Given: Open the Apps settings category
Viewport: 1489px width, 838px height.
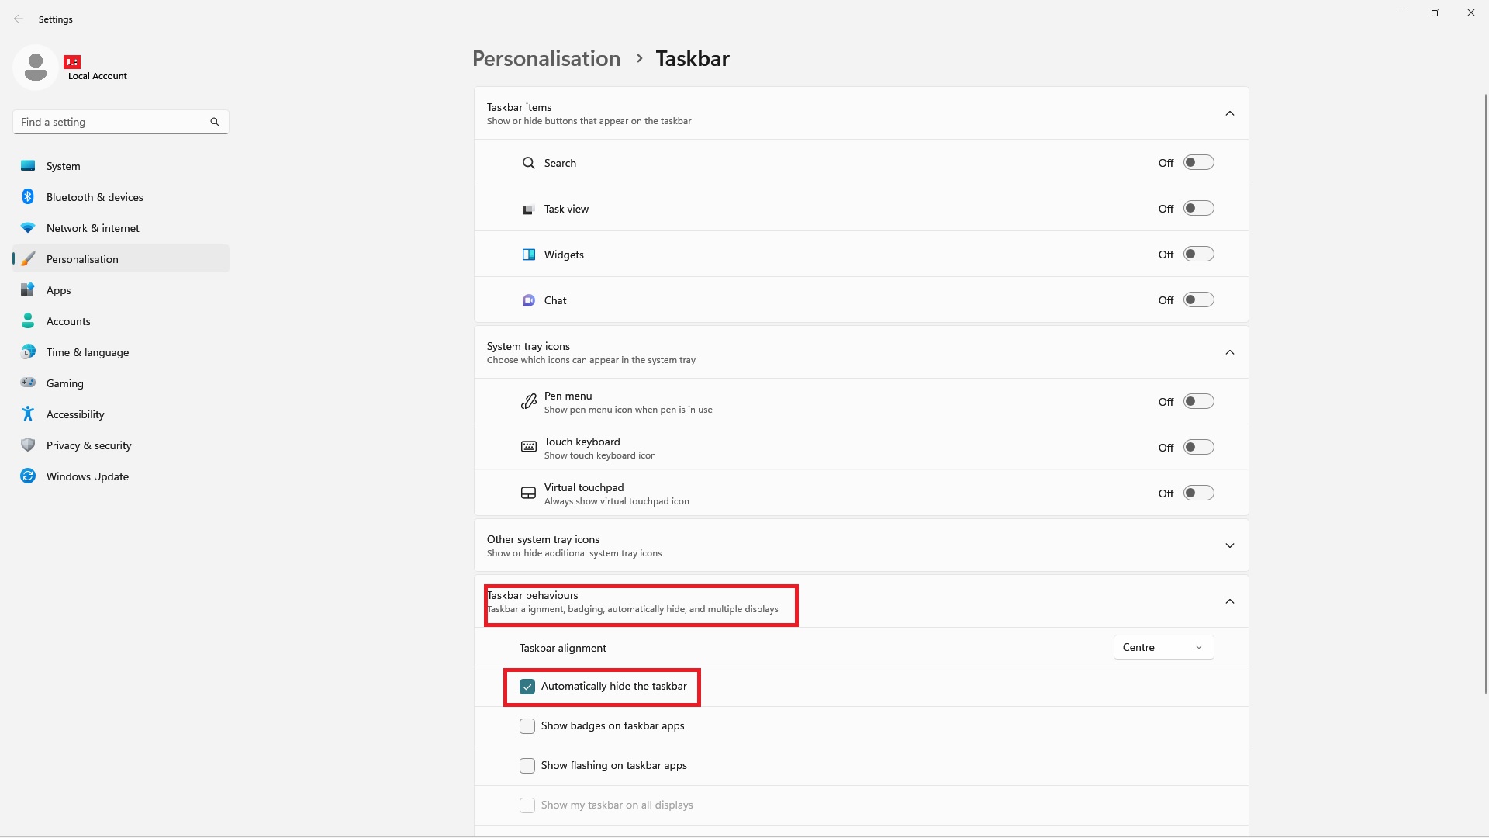Looking at the screenshot, I should (x=58, y=290).
